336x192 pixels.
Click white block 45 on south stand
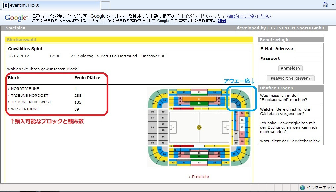click(199, 153)
